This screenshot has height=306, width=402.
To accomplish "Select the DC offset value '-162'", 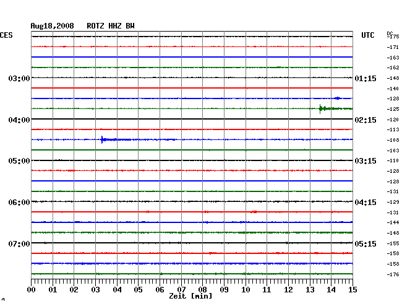I will [x=393, y=68].
